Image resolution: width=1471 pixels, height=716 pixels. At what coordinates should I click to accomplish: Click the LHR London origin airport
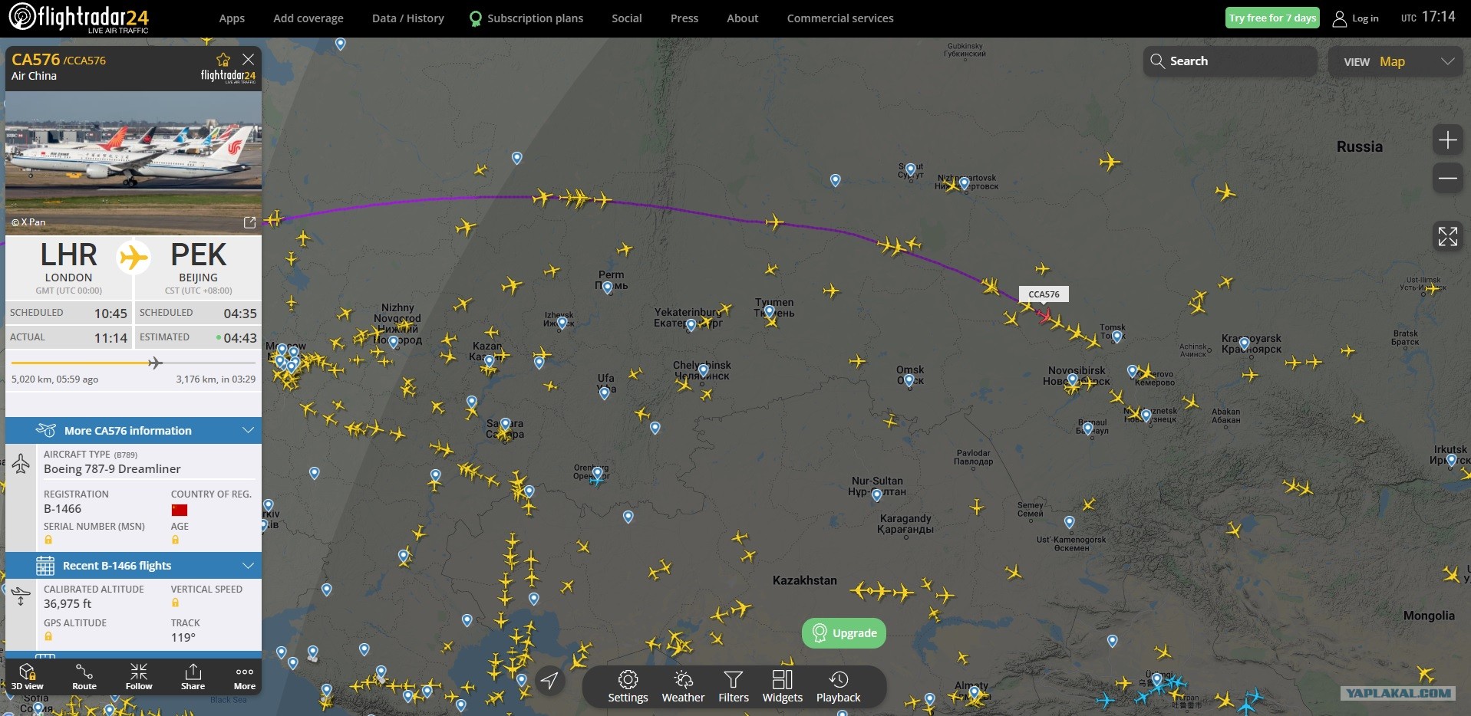tap(68, 267)
